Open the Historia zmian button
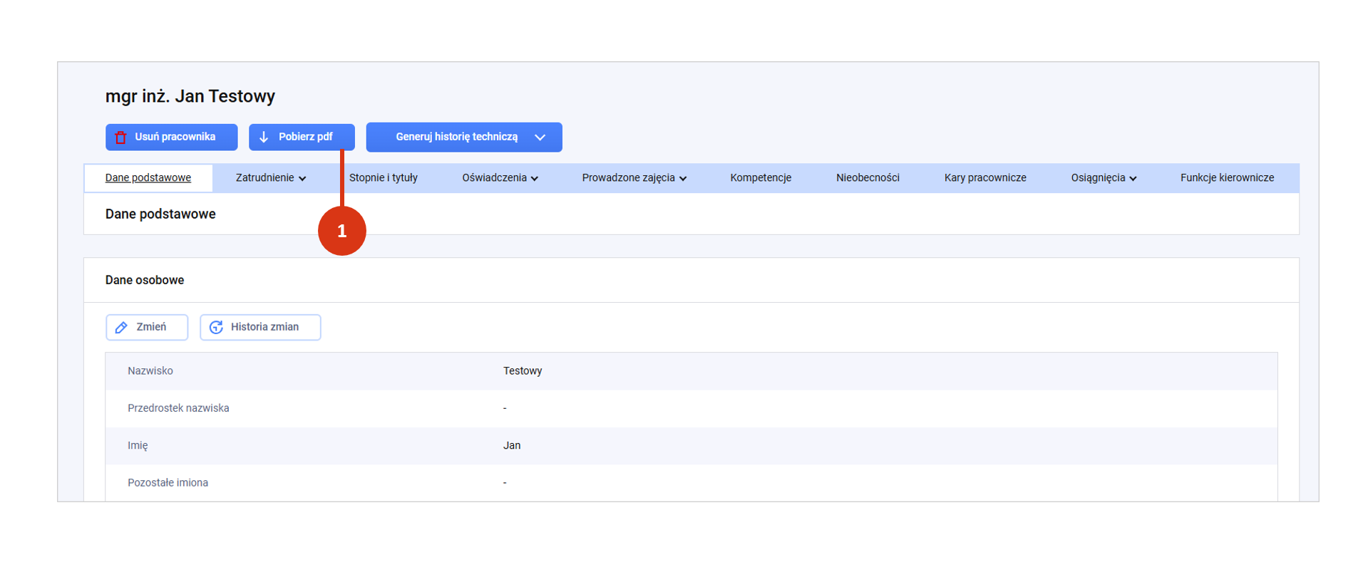Image resolution: width=1368 pixels, height=572 pixels. (260, 327)
